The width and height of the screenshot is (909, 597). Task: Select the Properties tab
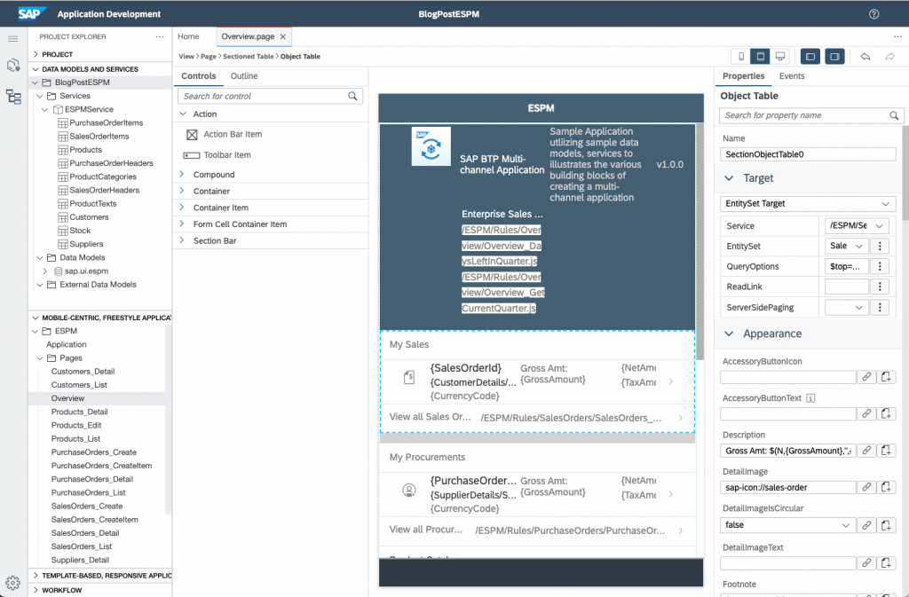click(x=743, y=76)
